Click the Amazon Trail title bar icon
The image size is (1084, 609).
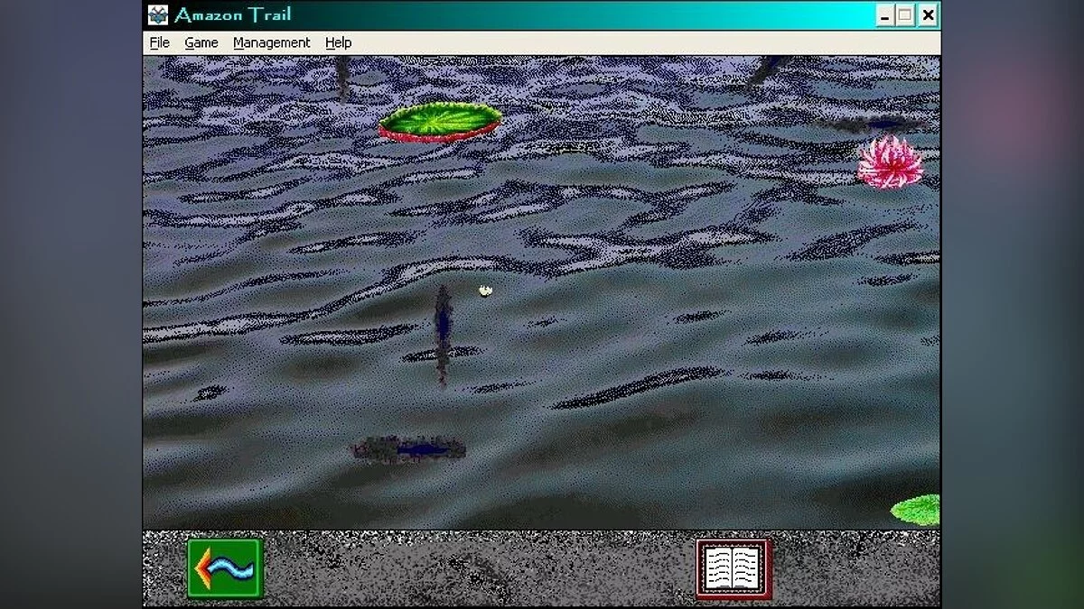pyautogui.click(x=158, y=15)
